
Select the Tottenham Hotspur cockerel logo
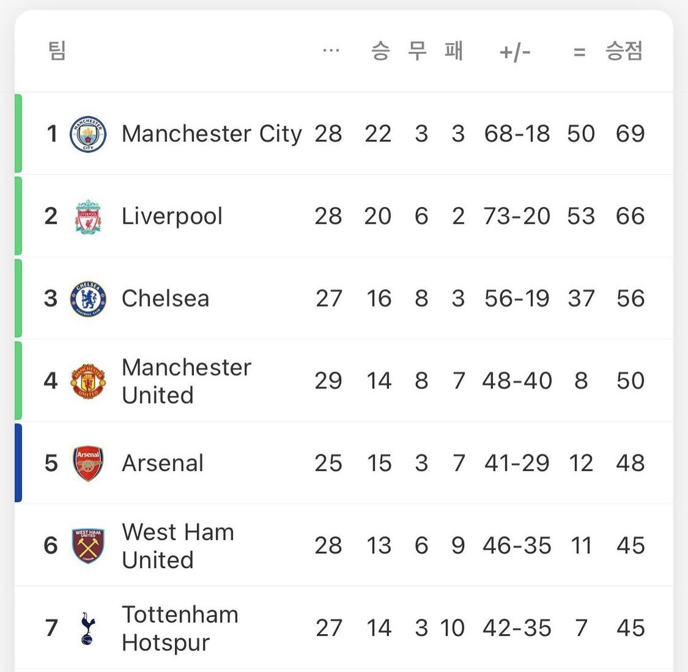coord(87,628)
